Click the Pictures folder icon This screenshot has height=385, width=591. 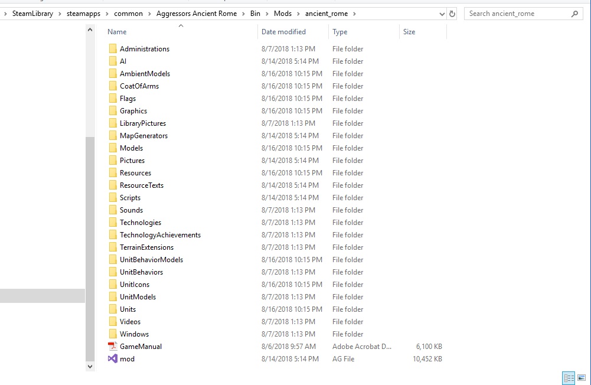point(113,161)
